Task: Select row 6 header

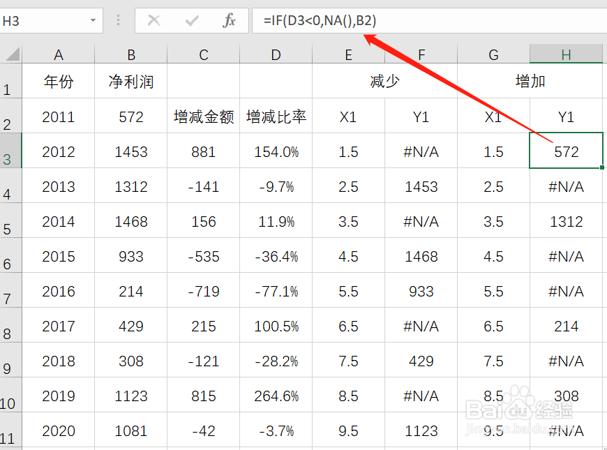Action: coord(11,255)
